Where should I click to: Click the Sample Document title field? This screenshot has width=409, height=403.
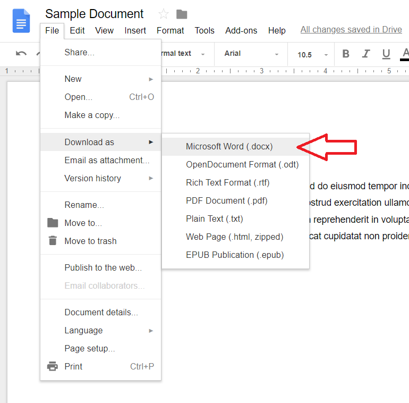(x=94, y=14)
